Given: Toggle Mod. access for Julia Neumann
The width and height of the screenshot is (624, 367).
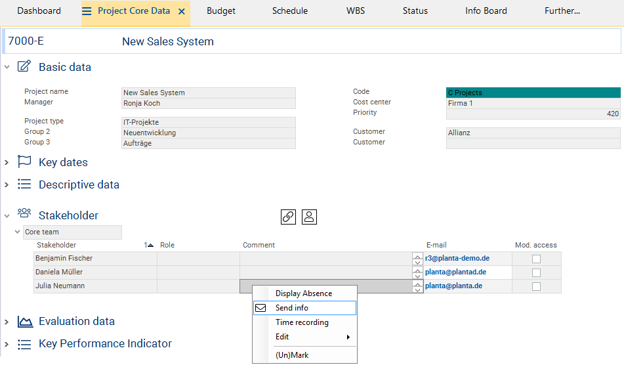Looking at the screenshot, I should tap(537, 286).
